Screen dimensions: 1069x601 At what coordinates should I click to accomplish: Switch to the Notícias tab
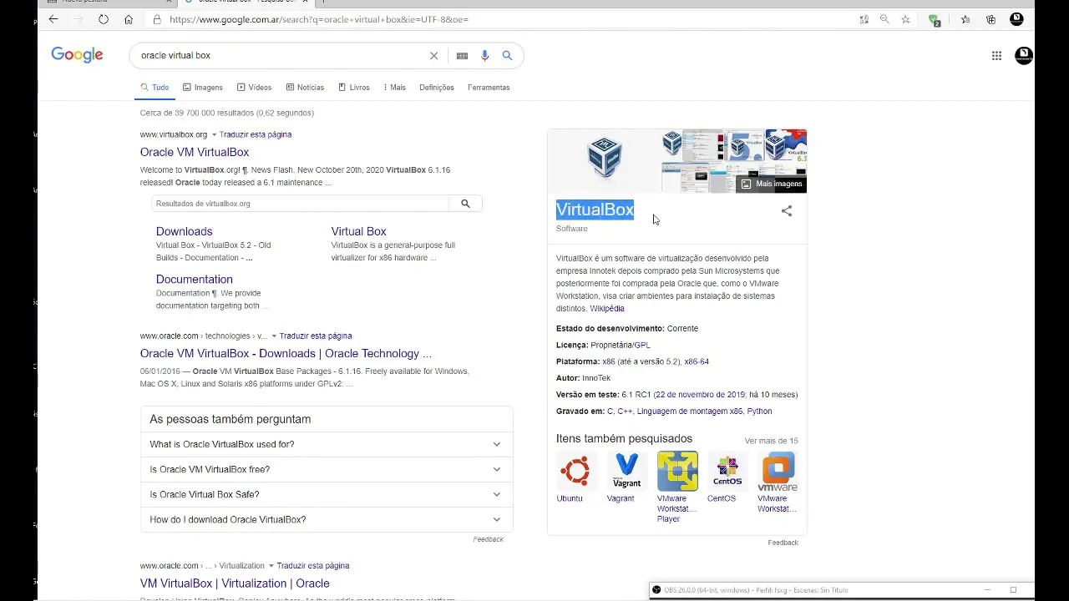click(x=305, y=87)
